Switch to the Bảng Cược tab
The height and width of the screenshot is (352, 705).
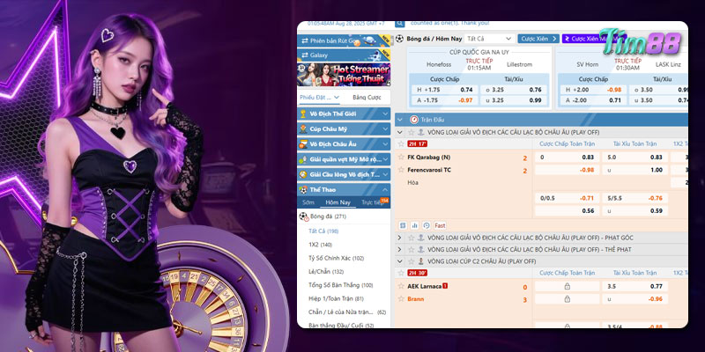(x=366, y=97)
